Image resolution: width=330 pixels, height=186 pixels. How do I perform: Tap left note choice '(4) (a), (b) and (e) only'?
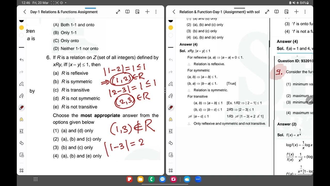(x=77, y=156)
